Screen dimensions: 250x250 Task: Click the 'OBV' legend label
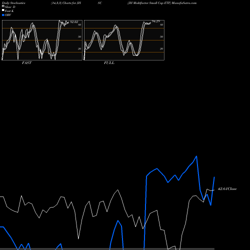click(8, 15)
